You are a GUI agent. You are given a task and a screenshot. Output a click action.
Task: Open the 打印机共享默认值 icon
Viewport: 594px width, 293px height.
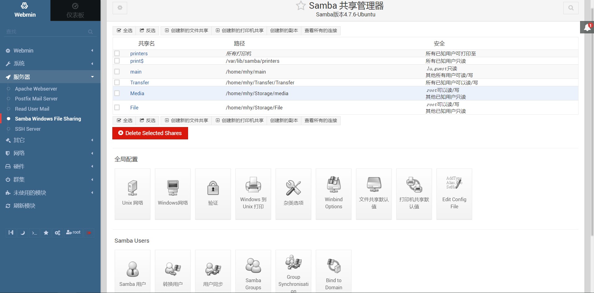click(414, 194)
